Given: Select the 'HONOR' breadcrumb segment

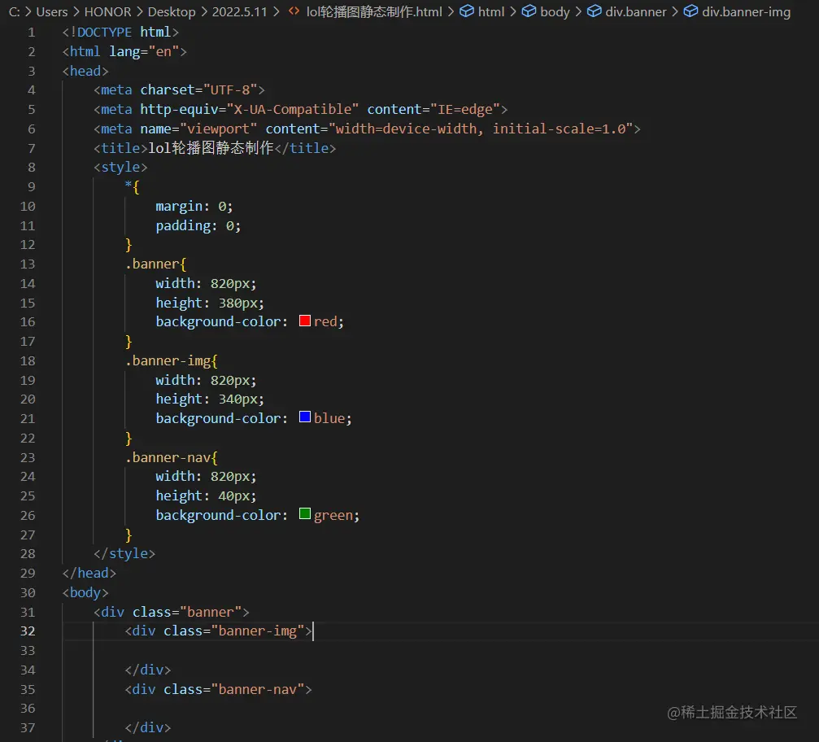Looking at the screenshot, I should [107, 11].
